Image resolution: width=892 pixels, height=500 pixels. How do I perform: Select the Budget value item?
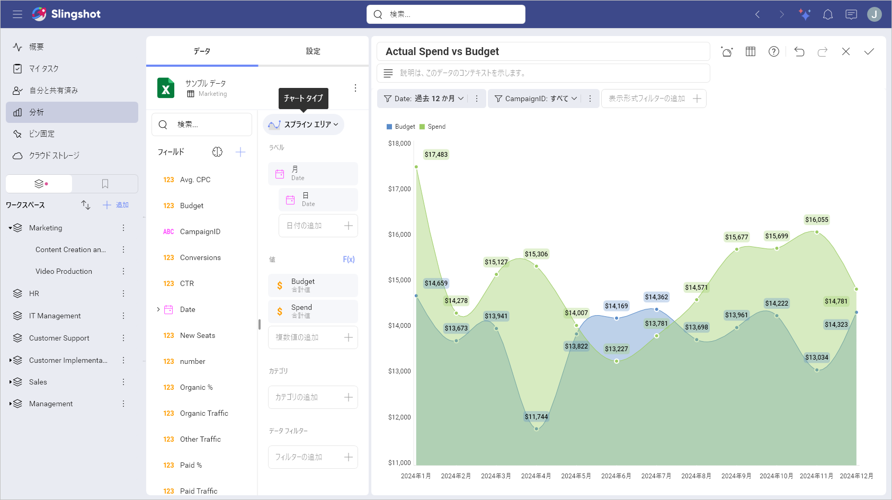tap(313, 285)
